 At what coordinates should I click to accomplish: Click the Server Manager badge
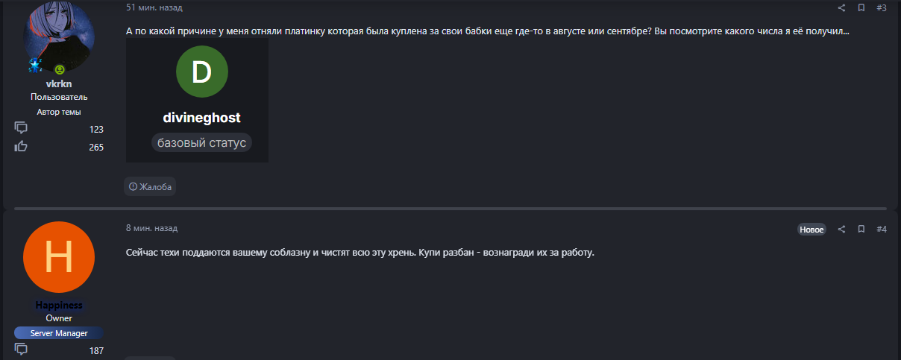point(59,333)
